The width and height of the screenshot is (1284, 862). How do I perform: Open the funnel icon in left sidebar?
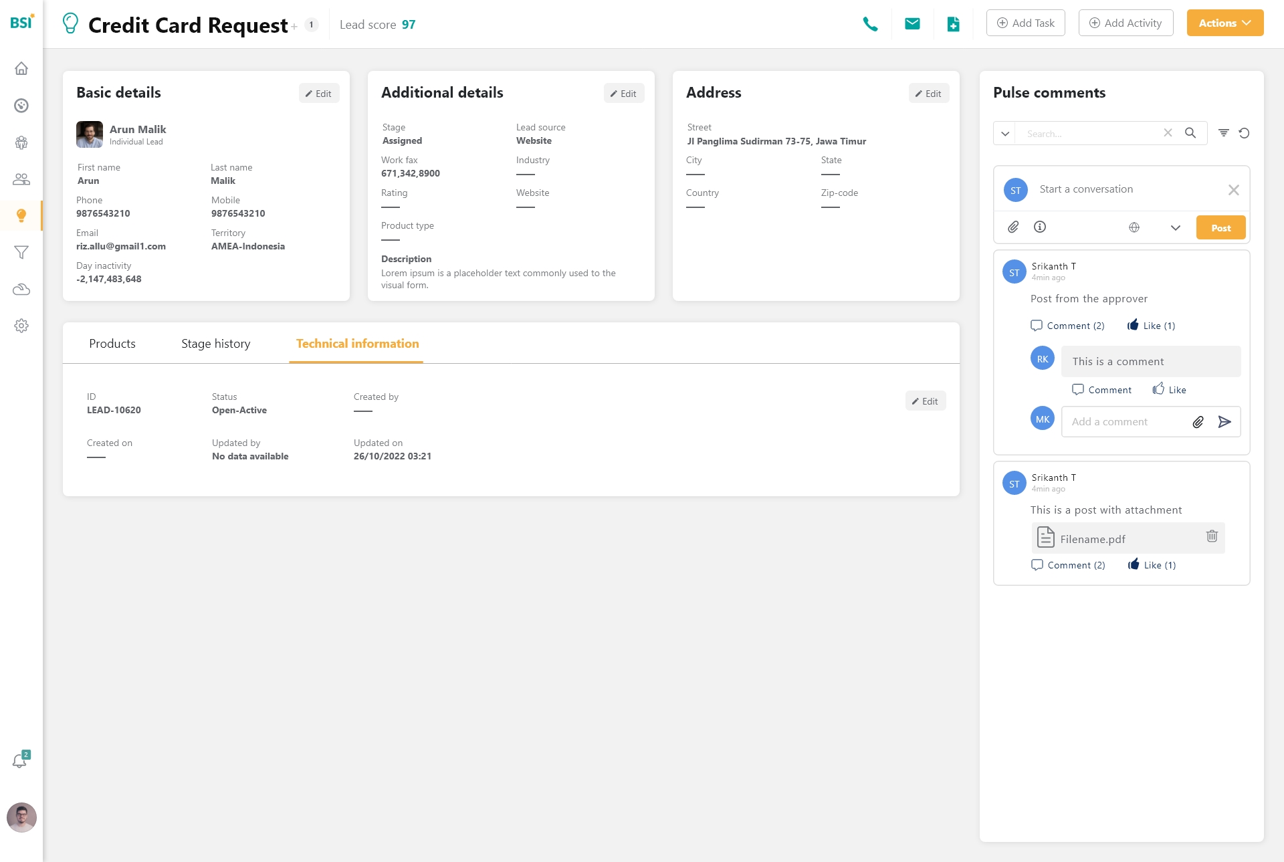click(21, 252)
